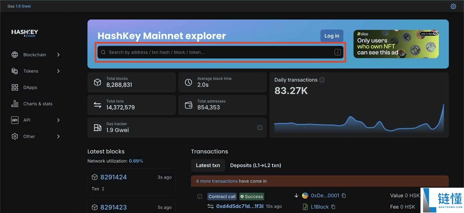Copy the L1Block contract address
The width and height of the screenshot is (464, 213).
333,207
